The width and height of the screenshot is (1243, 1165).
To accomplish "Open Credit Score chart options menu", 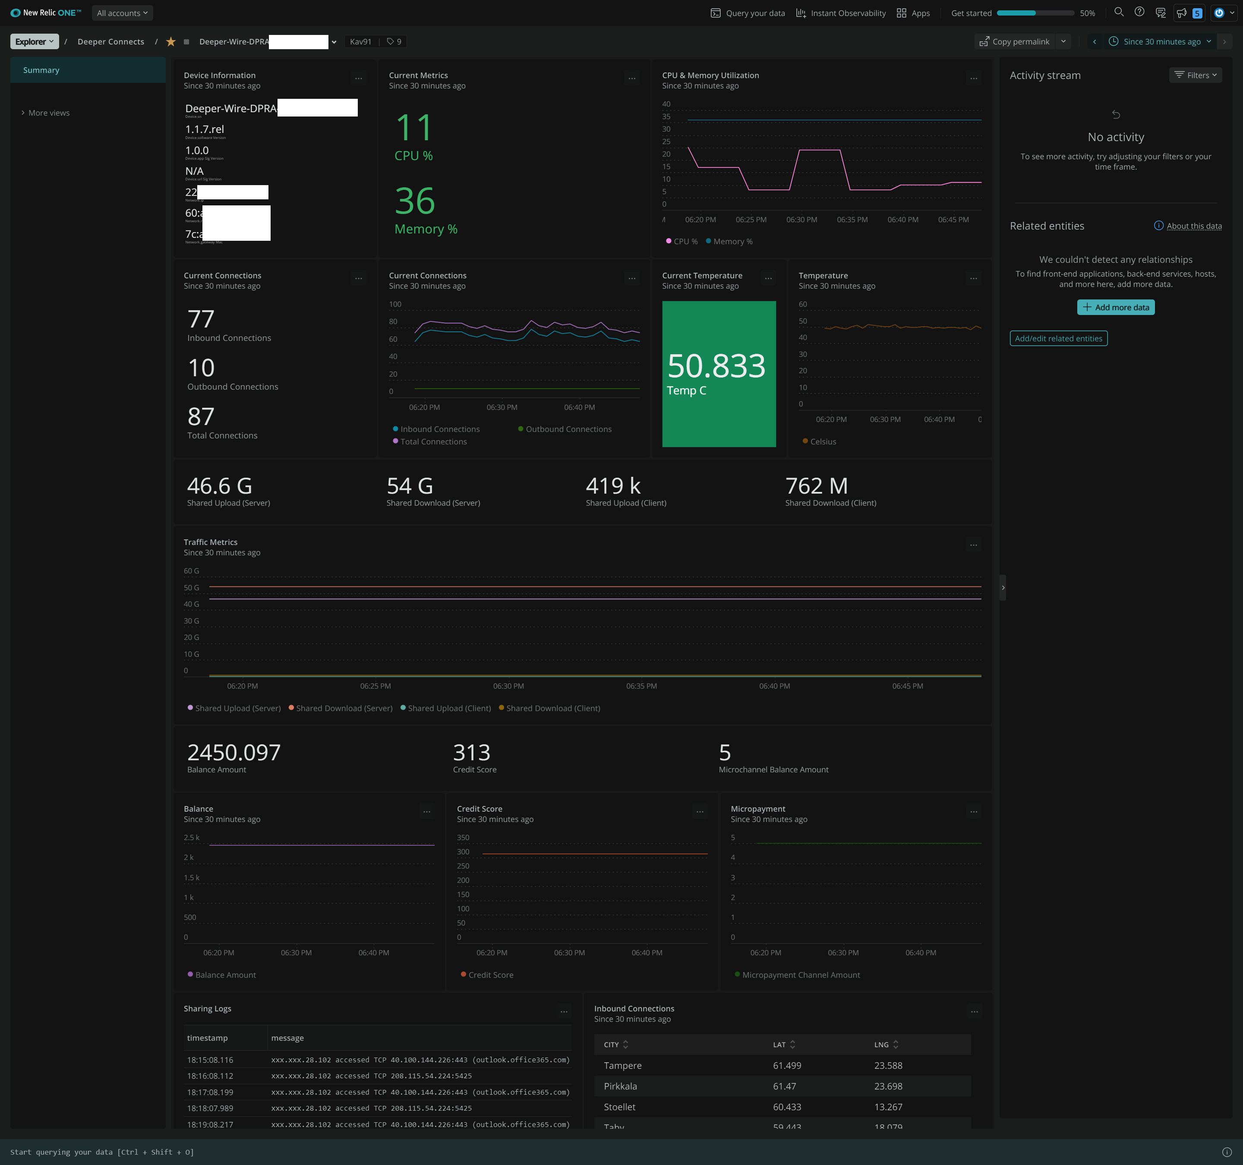I will 700,812.
